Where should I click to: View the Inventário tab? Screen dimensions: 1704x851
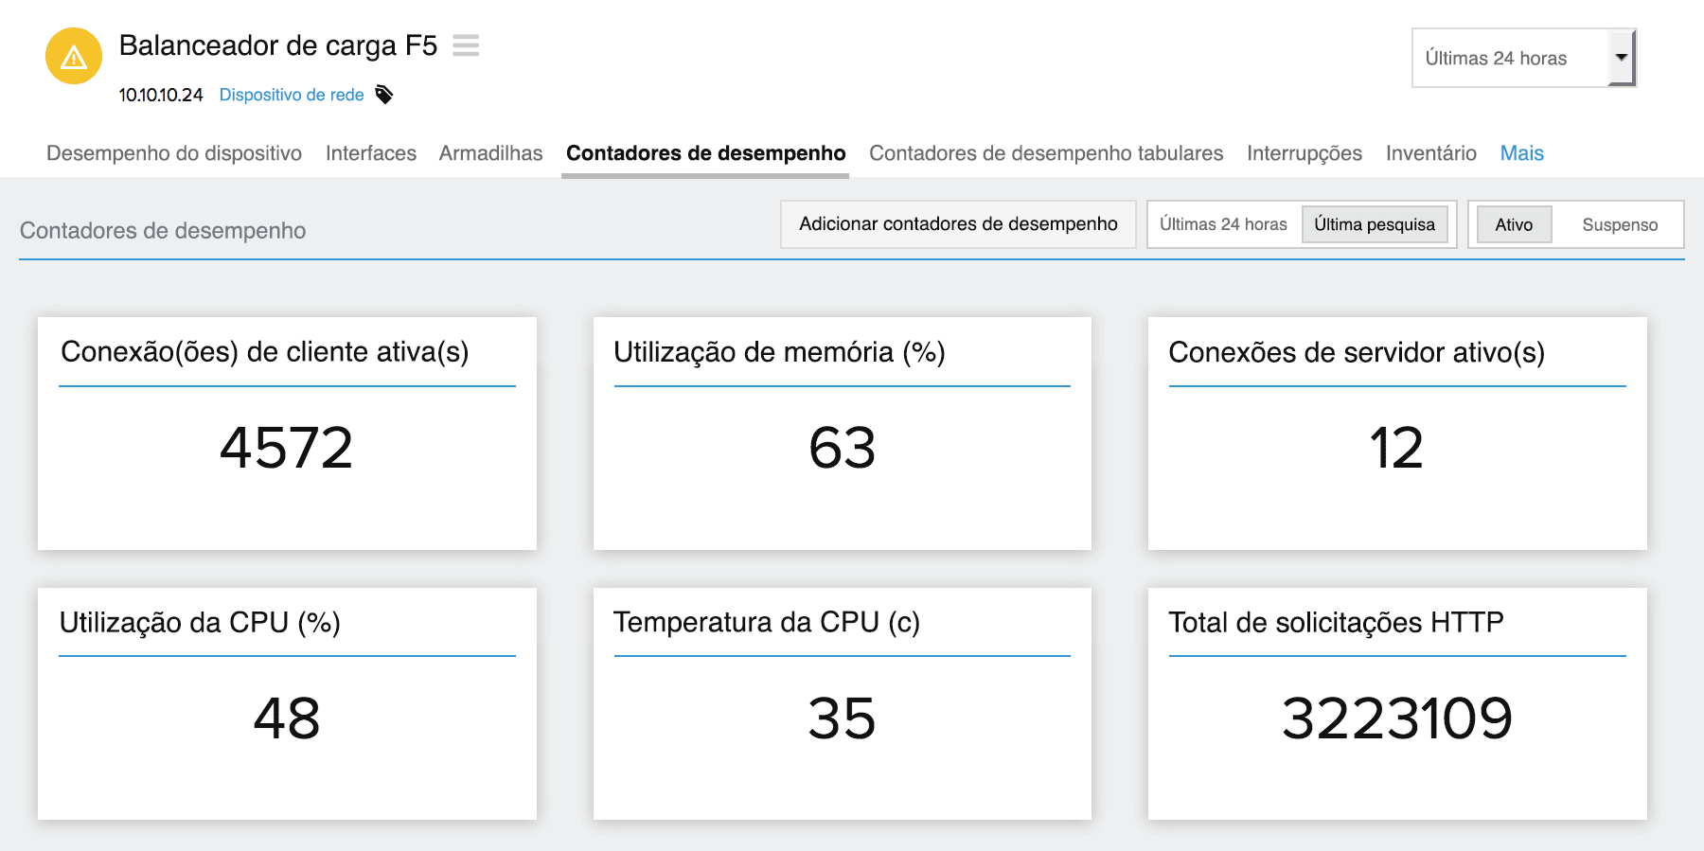tap(1430, 152)
